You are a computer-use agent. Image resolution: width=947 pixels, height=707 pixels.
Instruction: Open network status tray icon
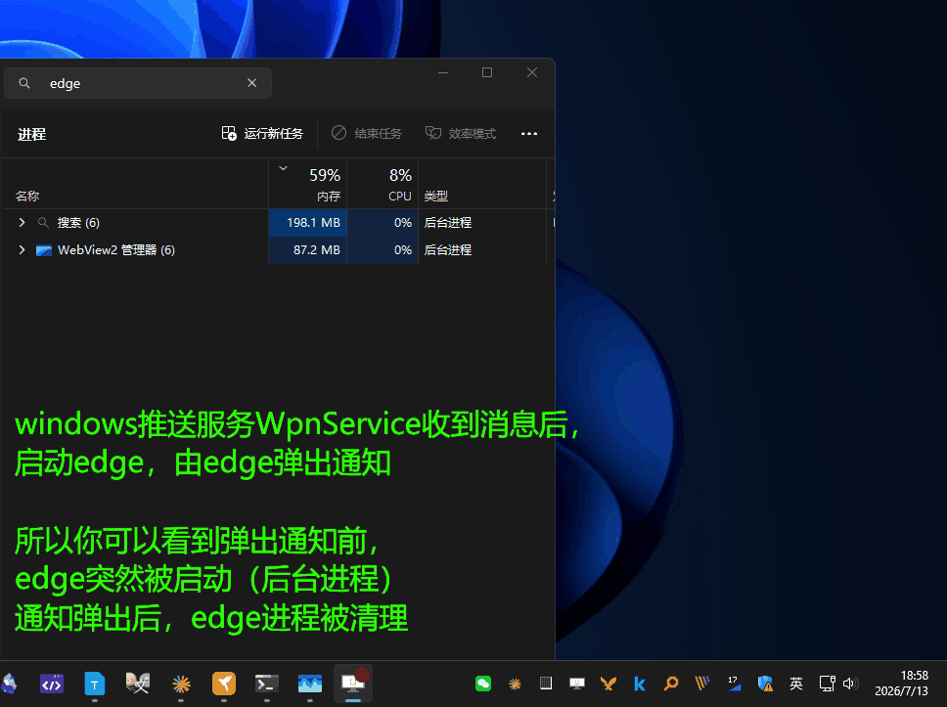[x=827, y=684]
